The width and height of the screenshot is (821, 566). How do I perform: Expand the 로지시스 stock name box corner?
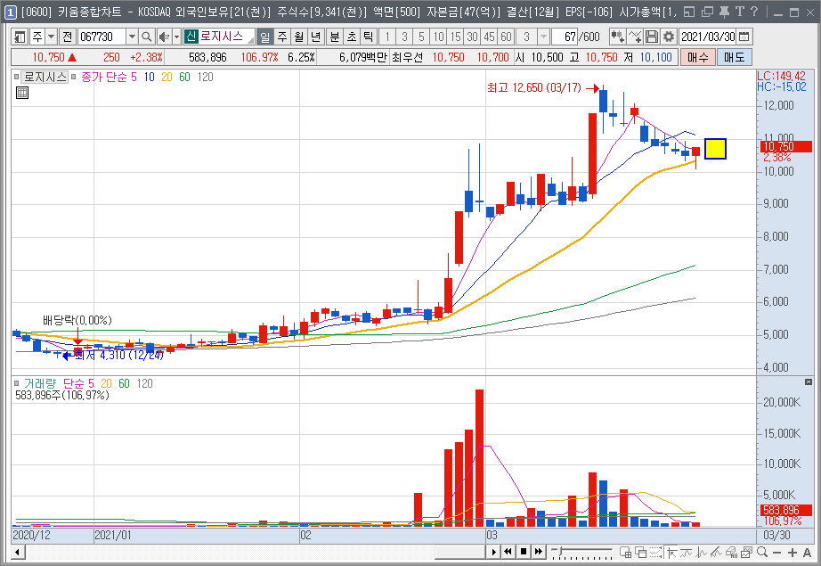[251, 40]
